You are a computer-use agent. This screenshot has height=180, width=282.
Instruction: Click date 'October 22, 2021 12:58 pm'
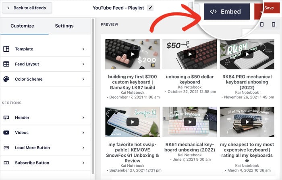point(192,92)
